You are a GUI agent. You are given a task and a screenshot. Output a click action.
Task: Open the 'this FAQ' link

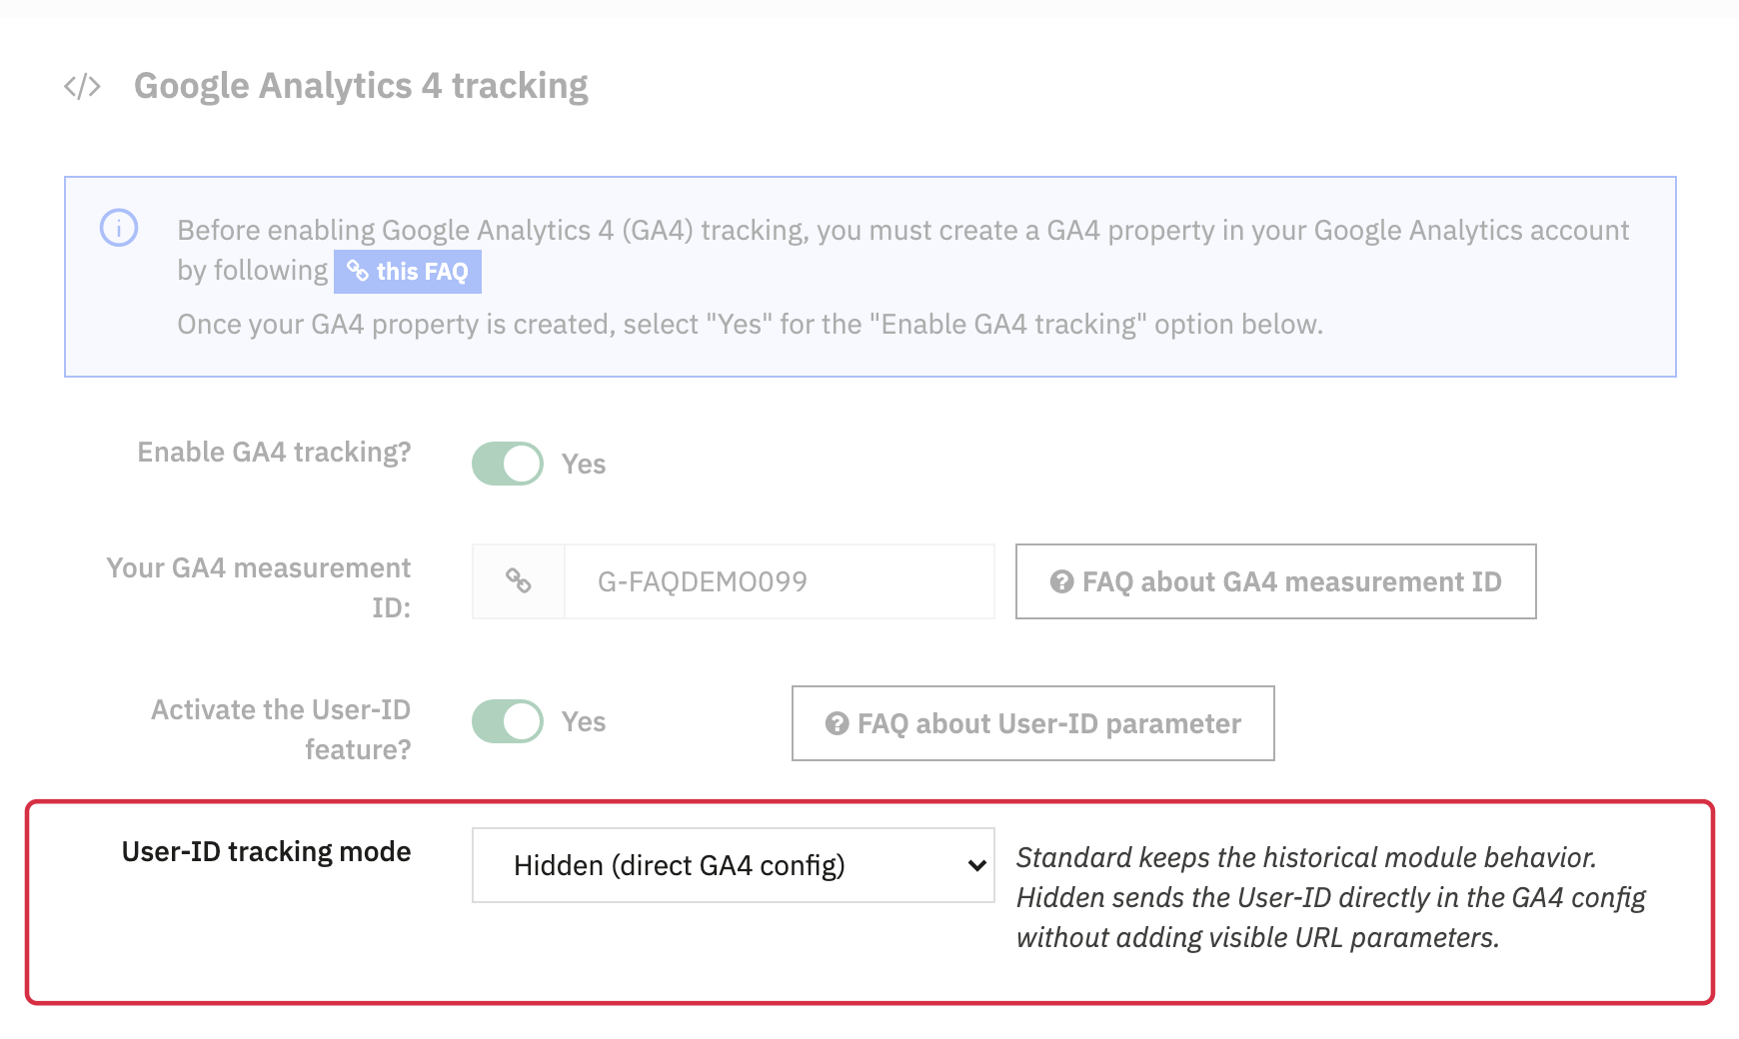[x=408, y=272]
